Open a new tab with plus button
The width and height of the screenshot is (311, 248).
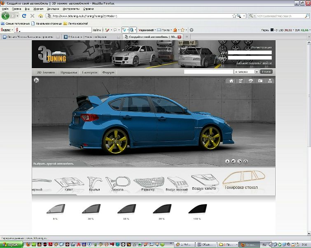pyautogui.click(x=187, y=37)
